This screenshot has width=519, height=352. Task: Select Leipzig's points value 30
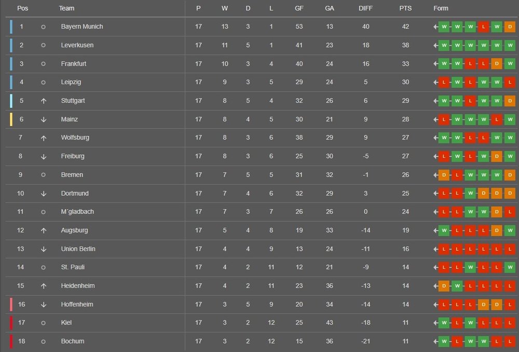405,82
